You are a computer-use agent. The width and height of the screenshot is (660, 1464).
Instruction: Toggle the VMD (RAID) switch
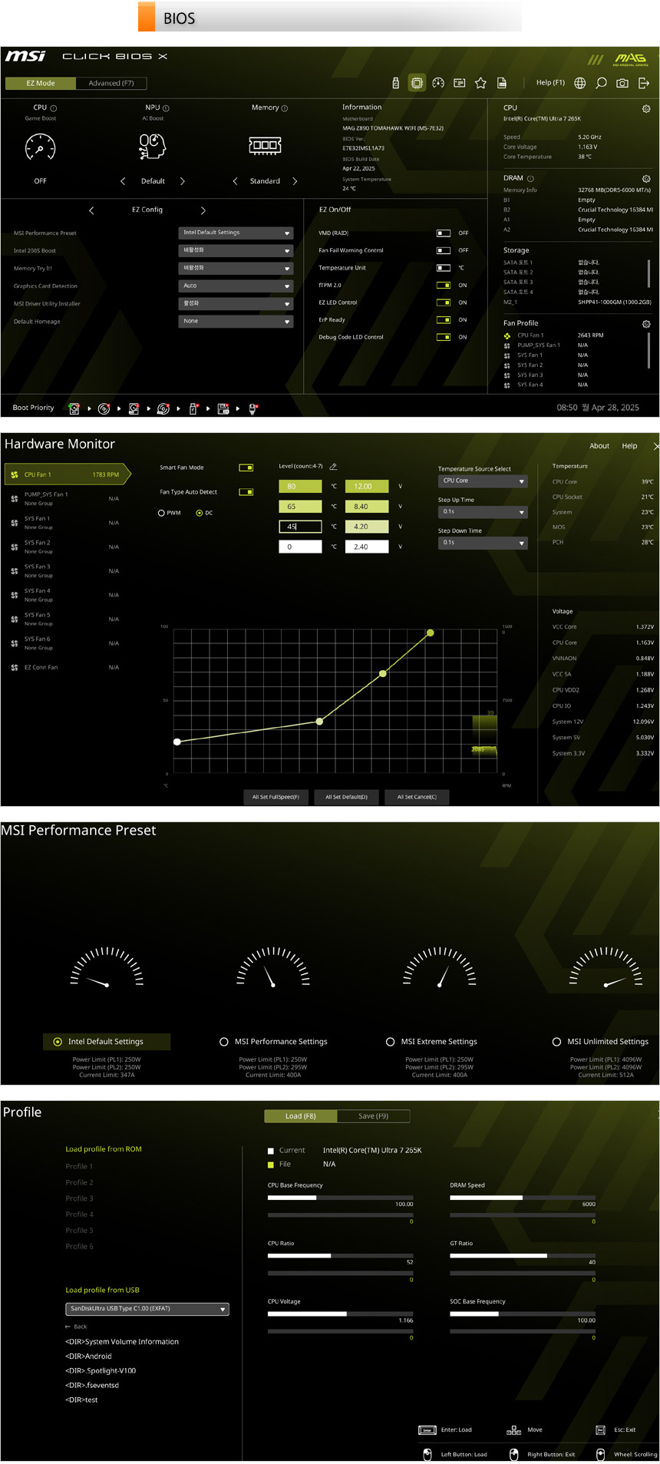click(x=443, y=233)
